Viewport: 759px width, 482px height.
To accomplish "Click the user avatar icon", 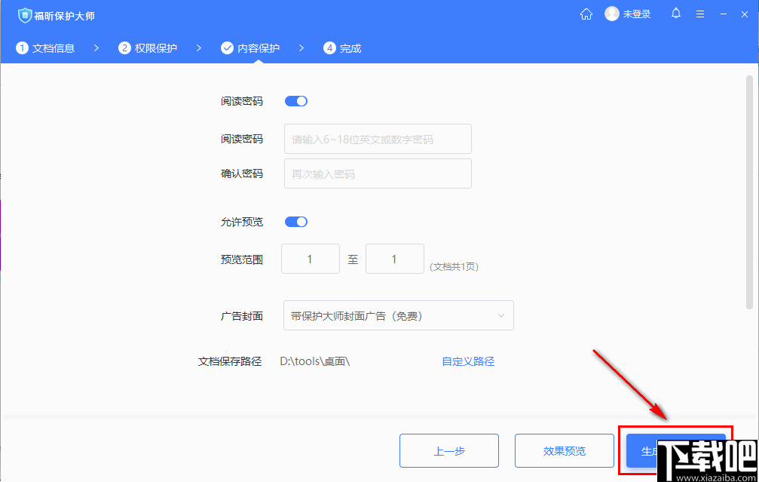I will tap(611, 14).
